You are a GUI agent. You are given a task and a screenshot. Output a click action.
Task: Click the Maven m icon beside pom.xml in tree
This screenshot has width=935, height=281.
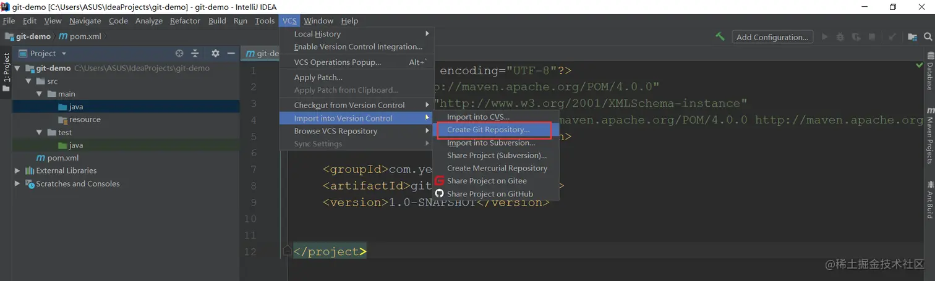(x=41, y=158)
